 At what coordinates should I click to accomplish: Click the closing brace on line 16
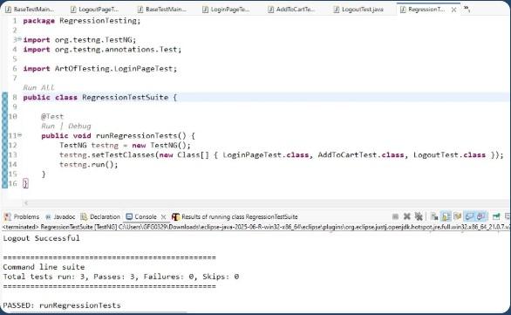pos(25,183)
